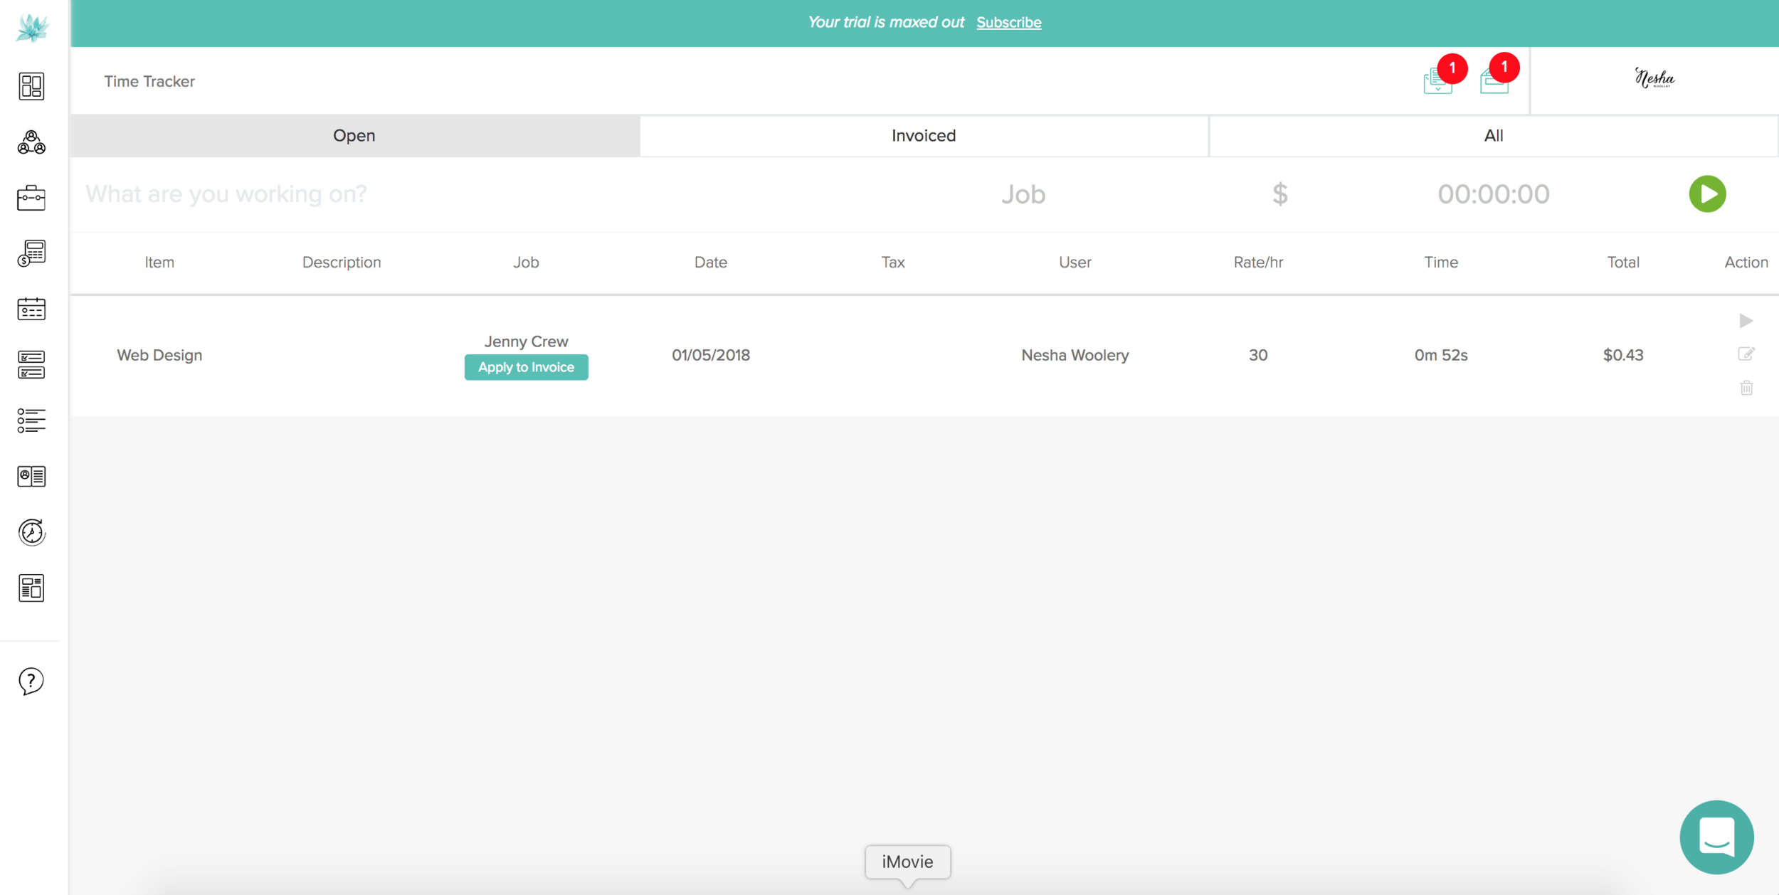This screenshot has width=1779, height=895.
Task: Switch to the All tab
Action: pyautogui.click(x=1493, y=135)
